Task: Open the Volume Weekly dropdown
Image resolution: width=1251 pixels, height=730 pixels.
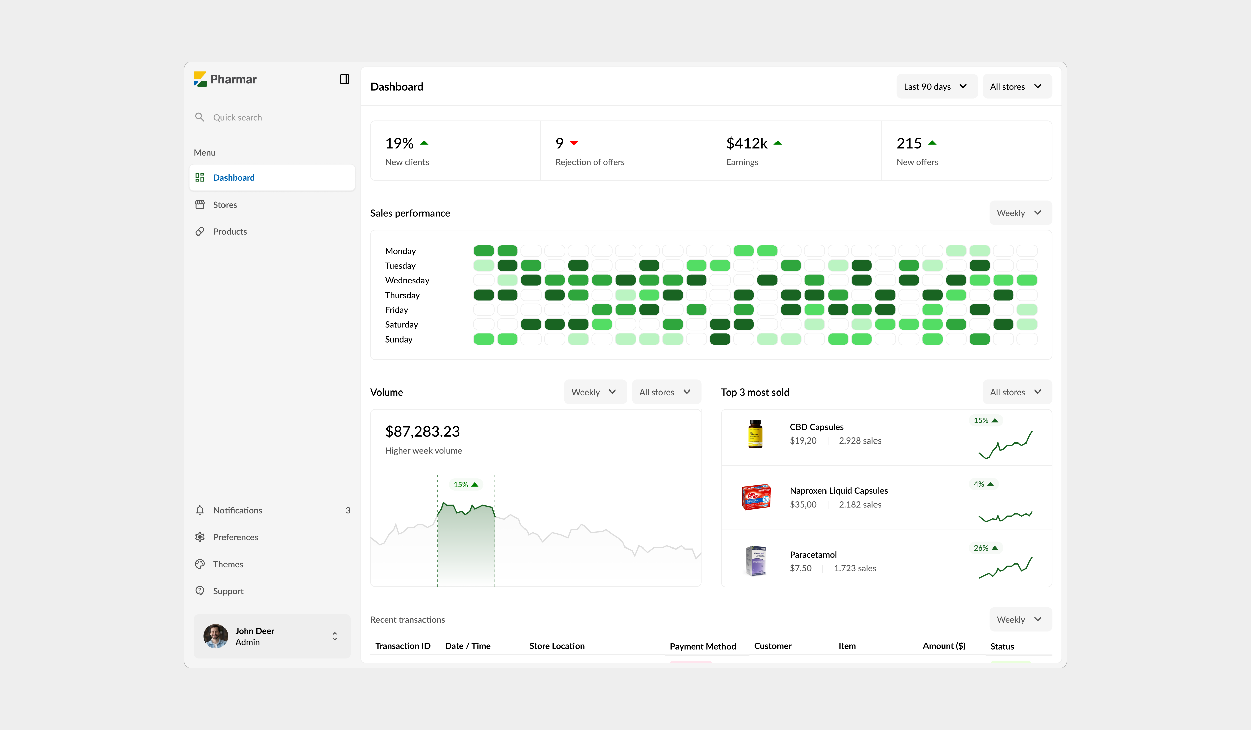Action: pos(594,392)
